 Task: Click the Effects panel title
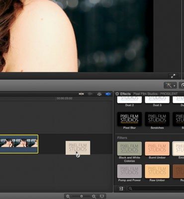pos(125,94)
